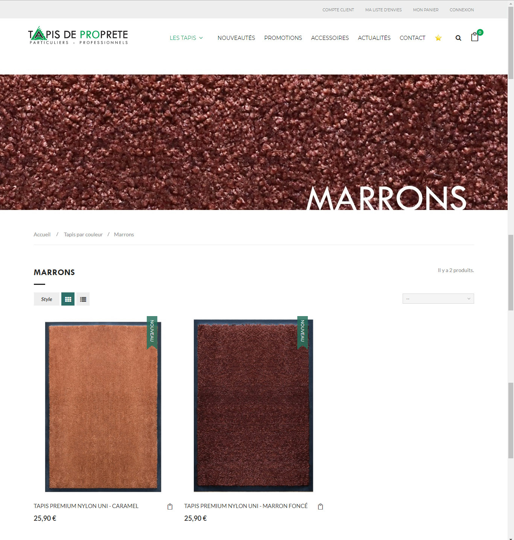
Task: Open the Caramel rug product thumbnail
Action: pyautogui.click(x=103, y=406)
